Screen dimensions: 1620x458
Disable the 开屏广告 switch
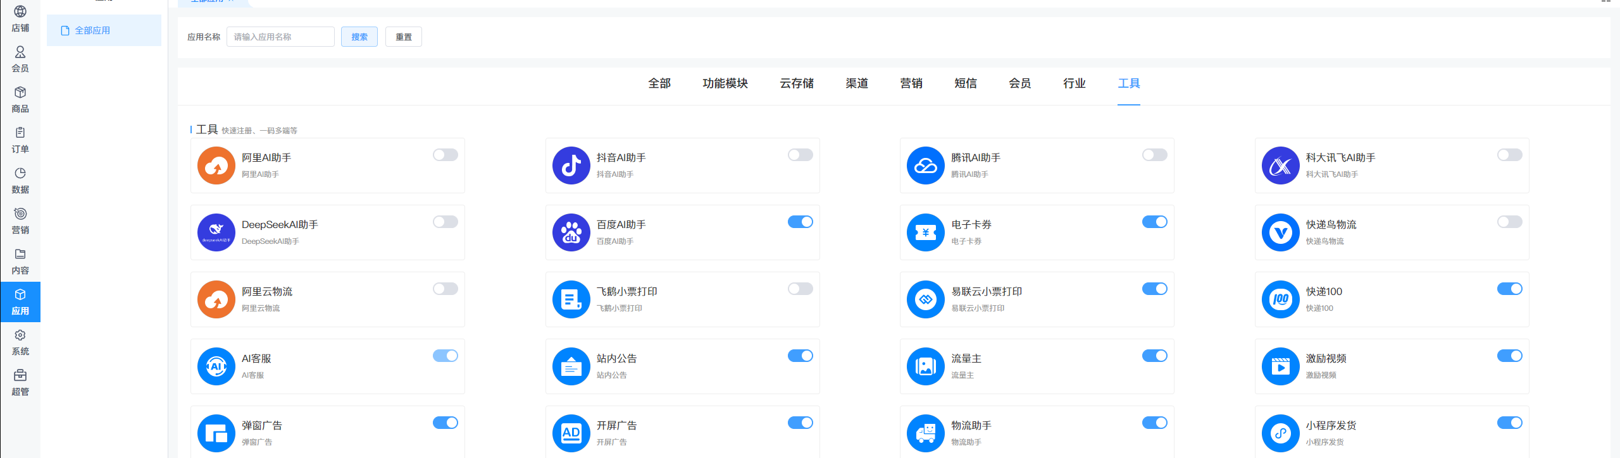coord(801,423)
